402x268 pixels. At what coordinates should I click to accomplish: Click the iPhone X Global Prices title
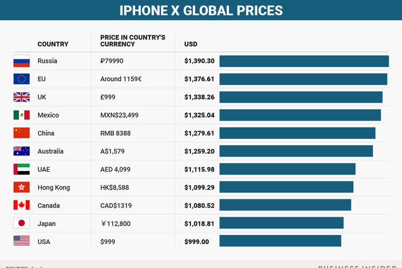[200, 10]
